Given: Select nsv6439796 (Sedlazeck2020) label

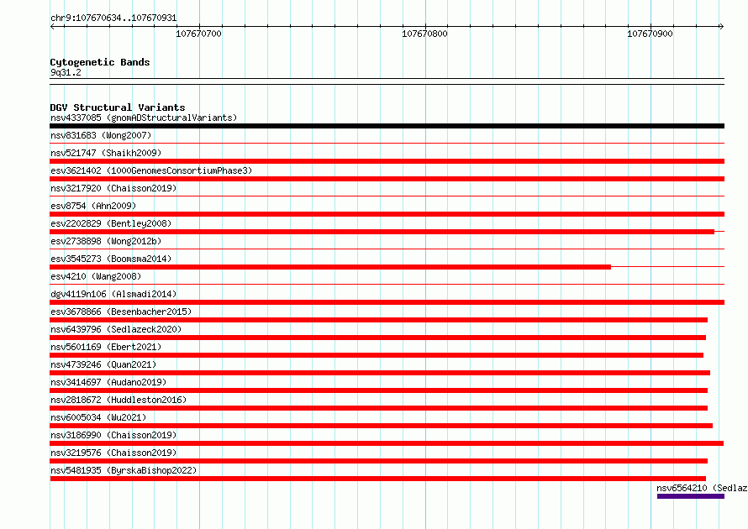Looking at the screenshot, I should pos(116,329).
